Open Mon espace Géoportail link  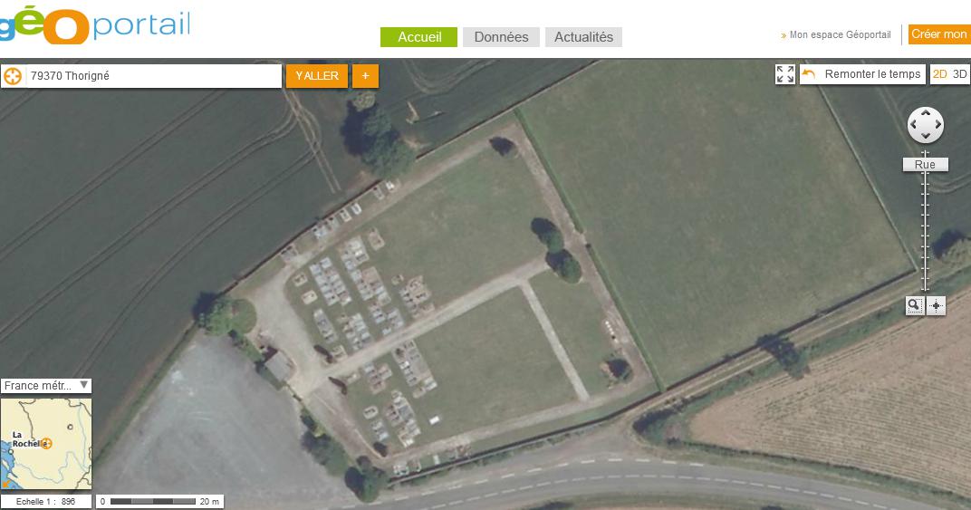pyautogui.click(x=840, y=34)
